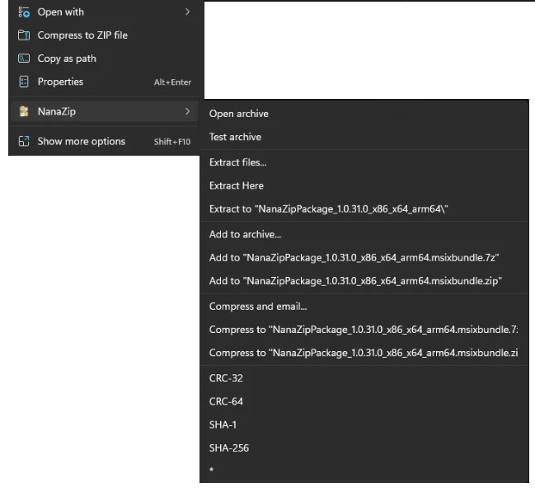Image resolution: width=535 pixels, height=492 pixels.
Task: Select Extract Here
Action: click(x=364, y=185)
